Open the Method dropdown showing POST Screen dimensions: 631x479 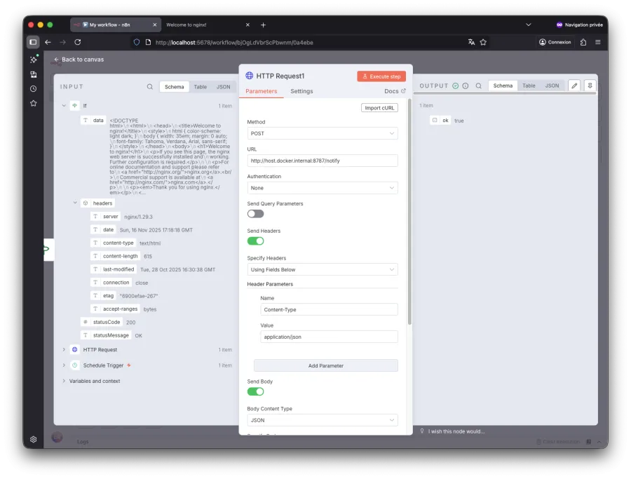(x=322, y=133)
